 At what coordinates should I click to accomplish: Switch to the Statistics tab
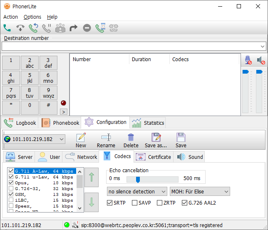point(148,123)
